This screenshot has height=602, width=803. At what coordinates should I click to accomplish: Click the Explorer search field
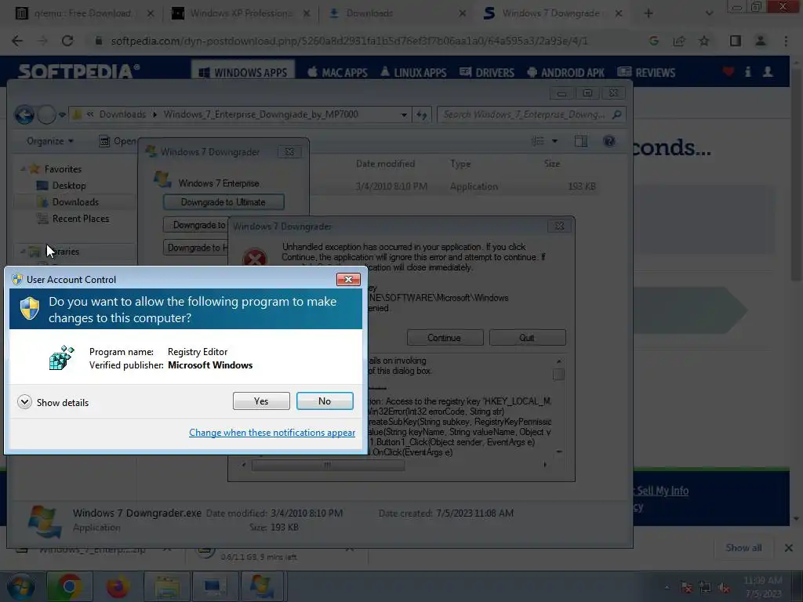531,114
